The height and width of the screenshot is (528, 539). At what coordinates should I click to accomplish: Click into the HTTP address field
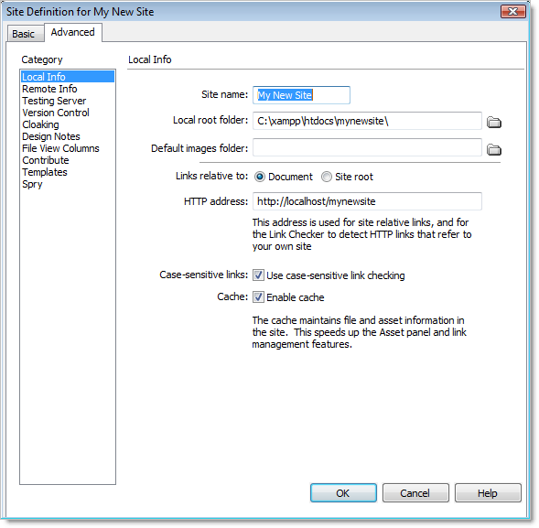(x=367, y=201)
